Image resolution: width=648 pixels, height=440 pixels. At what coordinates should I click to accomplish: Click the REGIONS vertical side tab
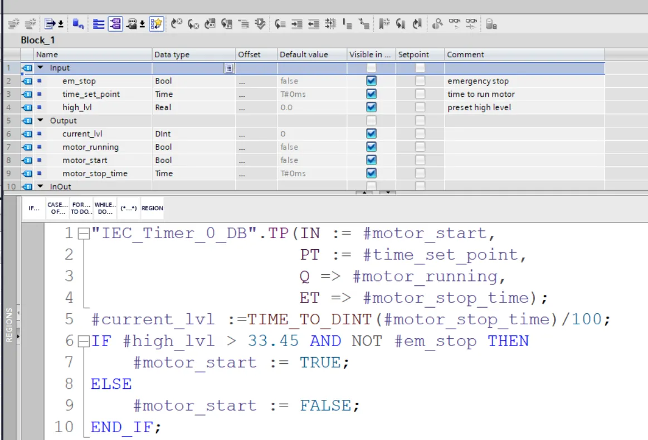(9, 325)
